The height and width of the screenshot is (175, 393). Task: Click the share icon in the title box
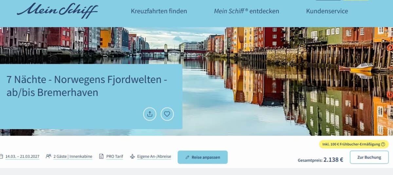(150, 114)
